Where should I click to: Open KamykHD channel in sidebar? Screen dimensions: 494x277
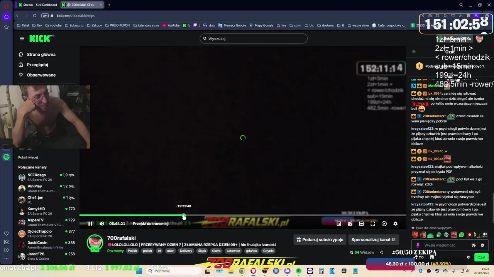pyautogui.click(x=46, y=211)
